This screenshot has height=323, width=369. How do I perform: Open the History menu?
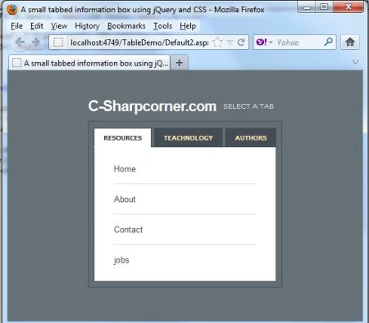pyautogui.click(x=87, y=26)
